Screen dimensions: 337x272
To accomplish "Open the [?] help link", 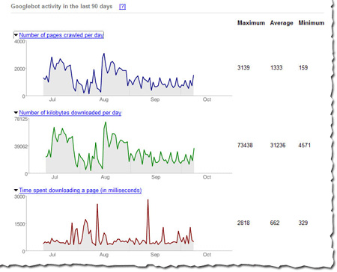I will 122,7.
